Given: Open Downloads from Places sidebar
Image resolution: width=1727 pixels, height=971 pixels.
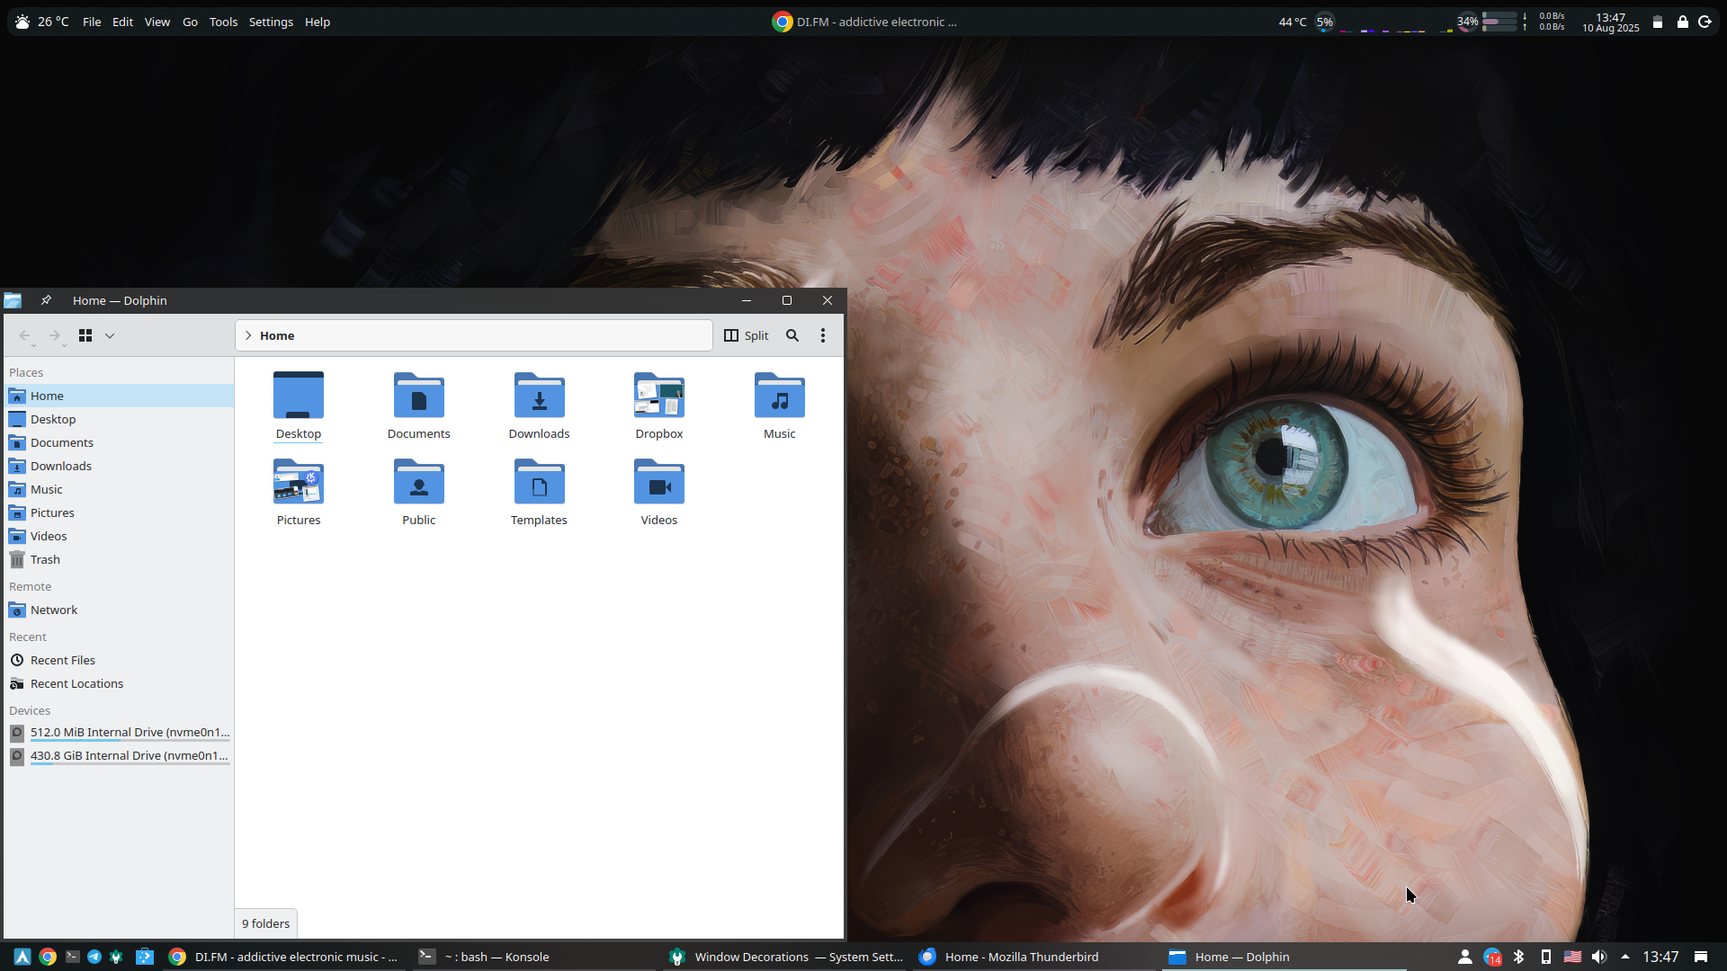Looking at the screenshot, I should tap(119, 466).
